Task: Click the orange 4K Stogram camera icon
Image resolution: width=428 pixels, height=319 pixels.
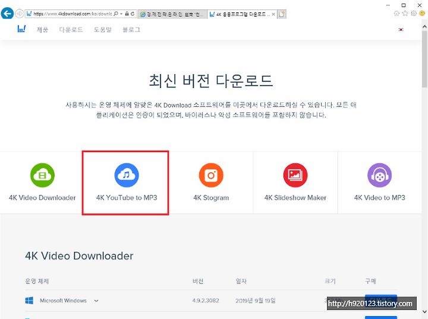Action: tap(211, 175)
